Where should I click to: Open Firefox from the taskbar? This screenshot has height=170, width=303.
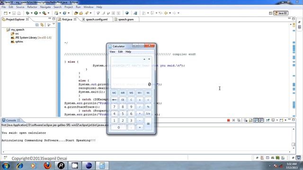(47, 166)
